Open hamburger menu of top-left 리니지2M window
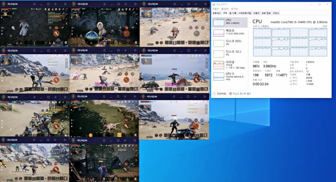This screenshot has height=182, width=336. pyautogui.click(x=34, y=4)
